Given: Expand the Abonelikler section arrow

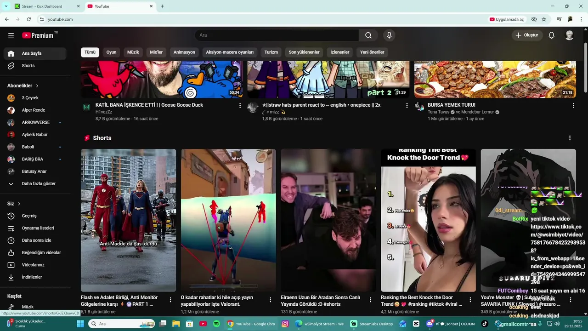Looking at the screenshot, I should tap(37, 86).
